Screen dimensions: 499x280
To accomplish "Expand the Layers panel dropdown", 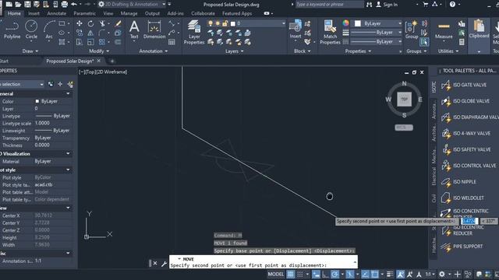I will click(x=234, y=51).
